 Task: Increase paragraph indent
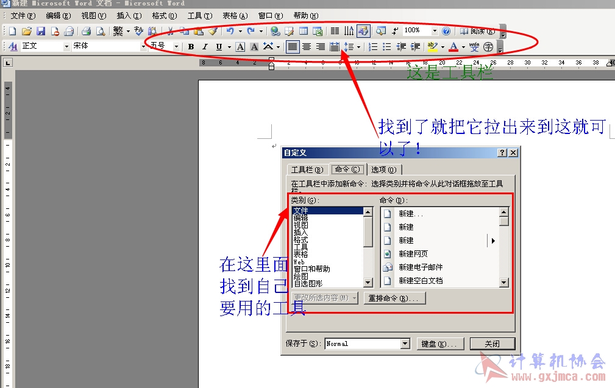coord(415,47)
